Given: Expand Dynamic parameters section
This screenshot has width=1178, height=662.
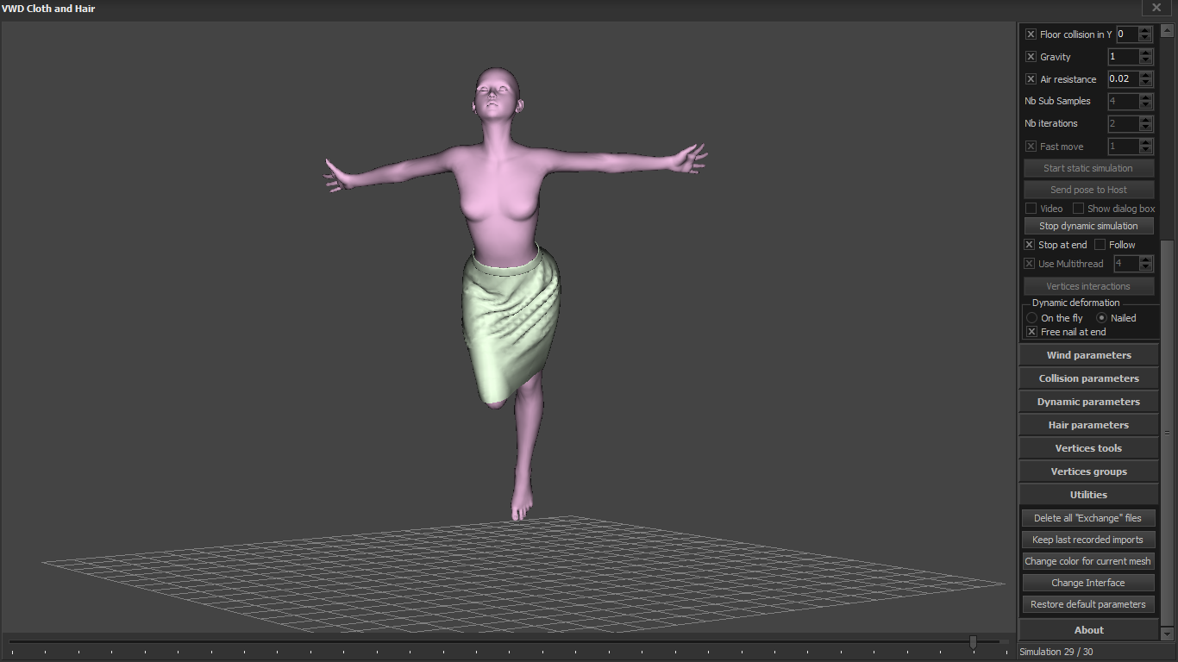Looking at the screenshot, I should tap(1088, 402).
